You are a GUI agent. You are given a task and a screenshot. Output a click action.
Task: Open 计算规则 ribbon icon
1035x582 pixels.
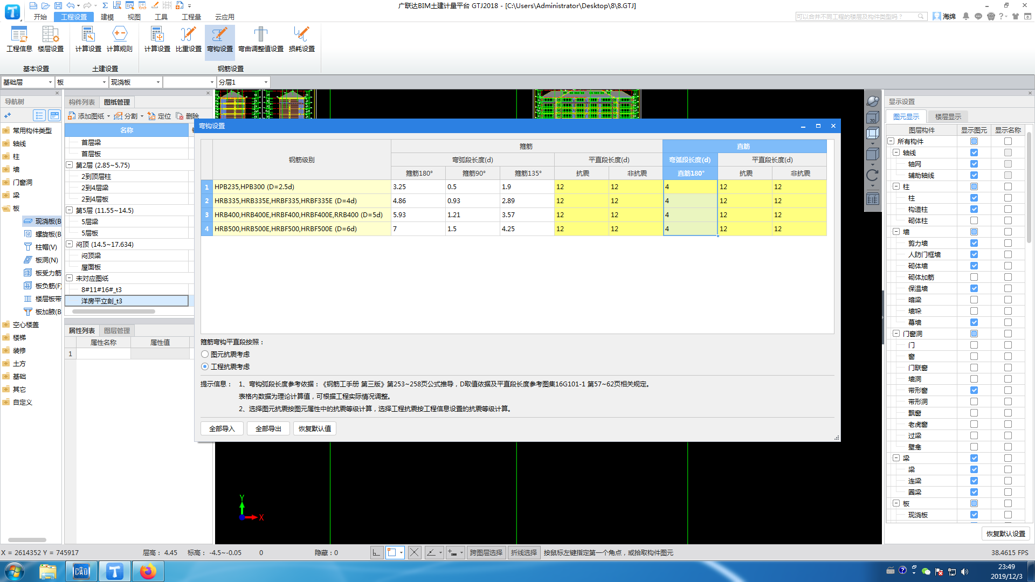coord(120,39)
